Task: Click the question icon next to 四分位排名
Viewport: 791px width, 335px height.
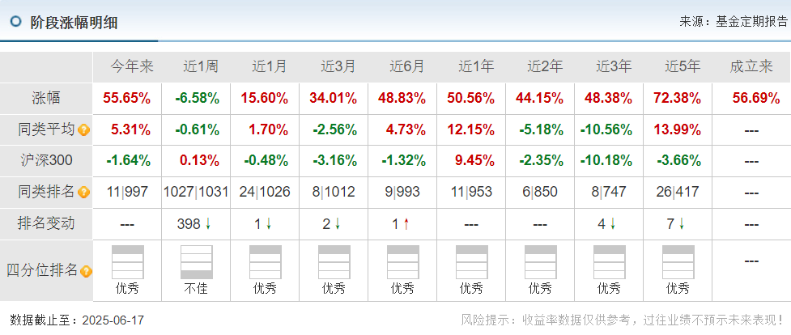Action: 87,271
